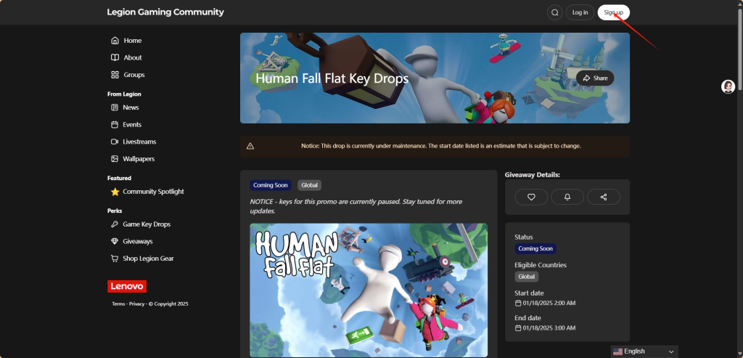Click the Wallpapers image icon
This screenshot has width=743, height=358.
coord(114,159)
